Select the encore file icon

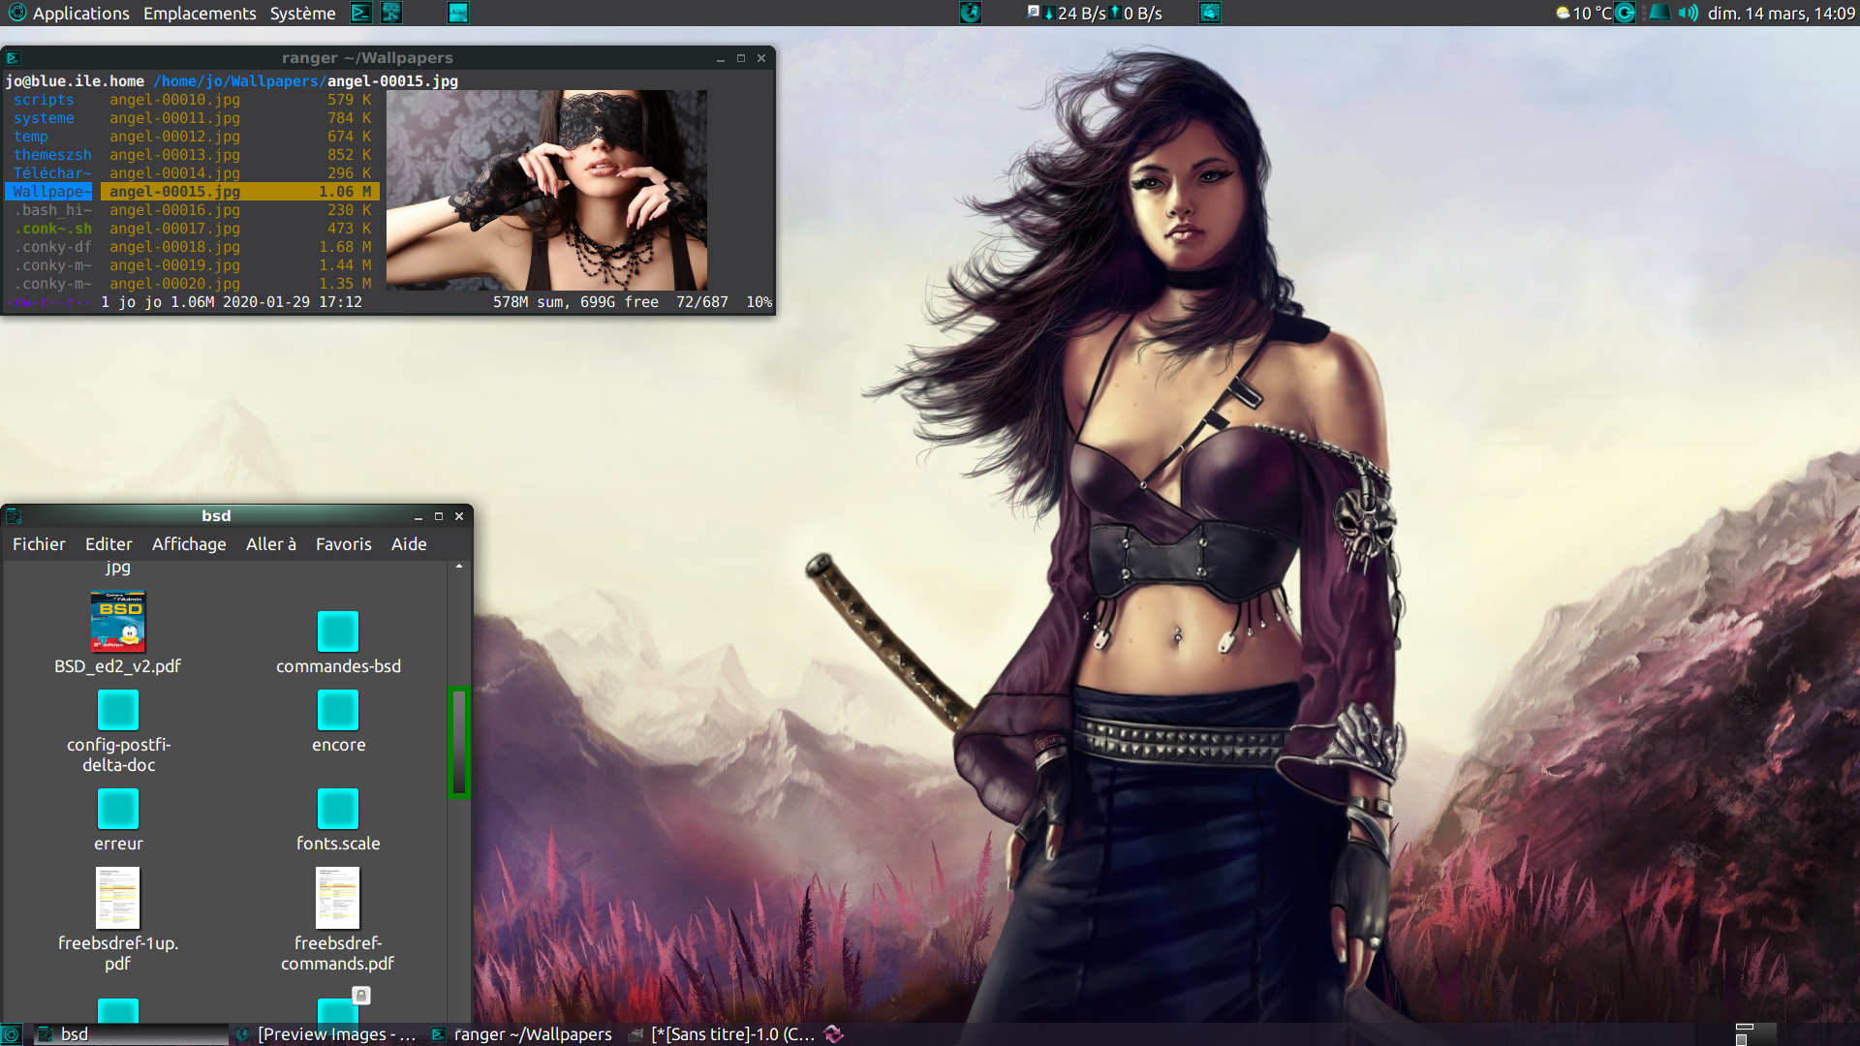tap(338, 710)
